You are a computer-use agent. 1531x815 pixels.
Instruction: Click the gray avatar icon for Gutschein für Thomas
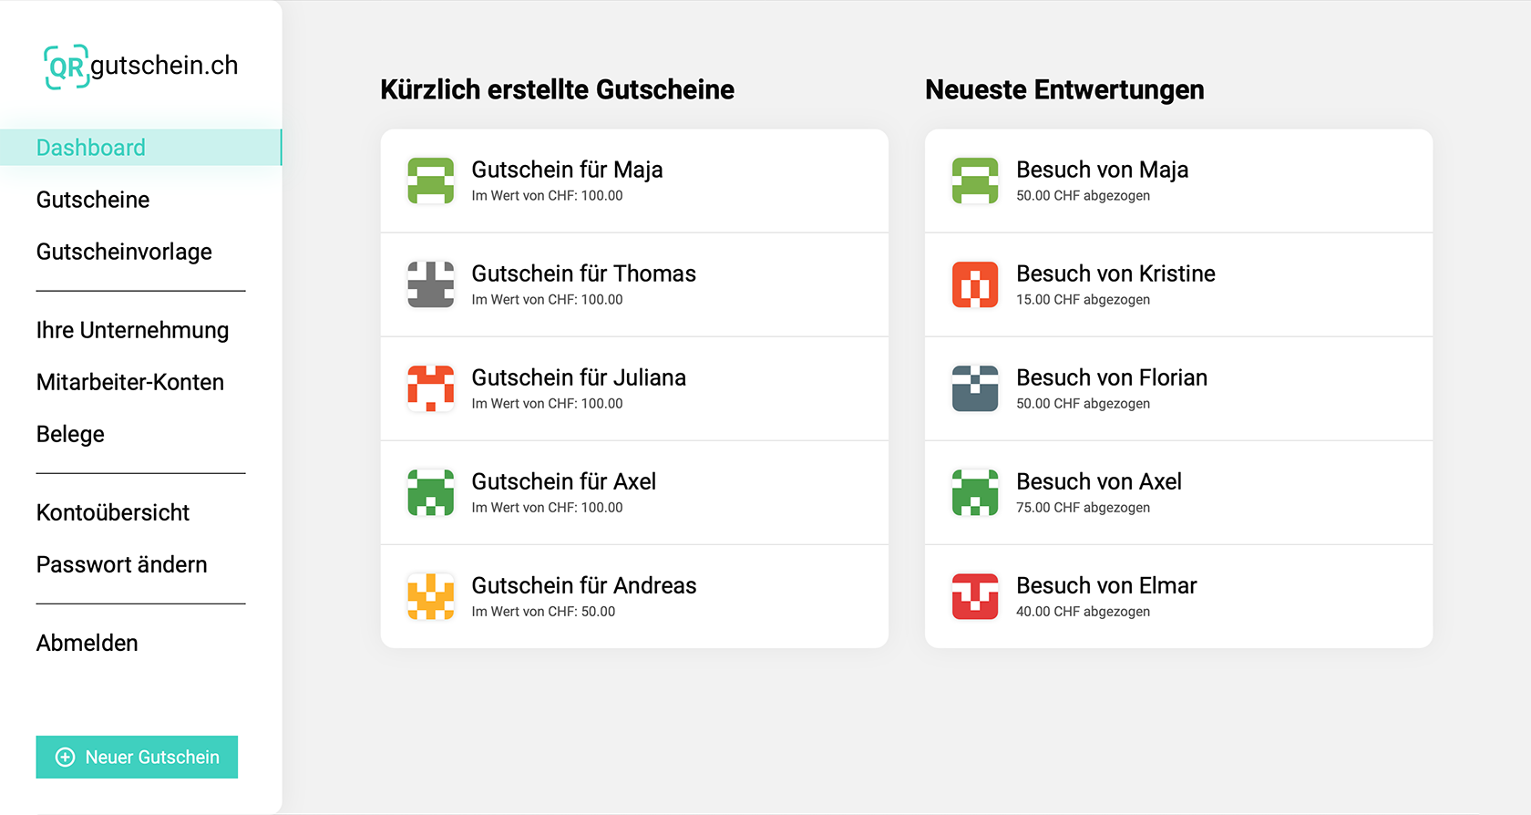tap(430, 284)
